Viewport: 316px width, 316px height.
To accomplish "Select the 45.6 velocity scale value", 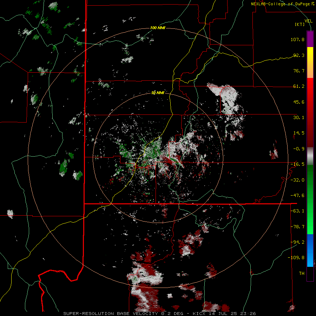I will coord(299,102).
